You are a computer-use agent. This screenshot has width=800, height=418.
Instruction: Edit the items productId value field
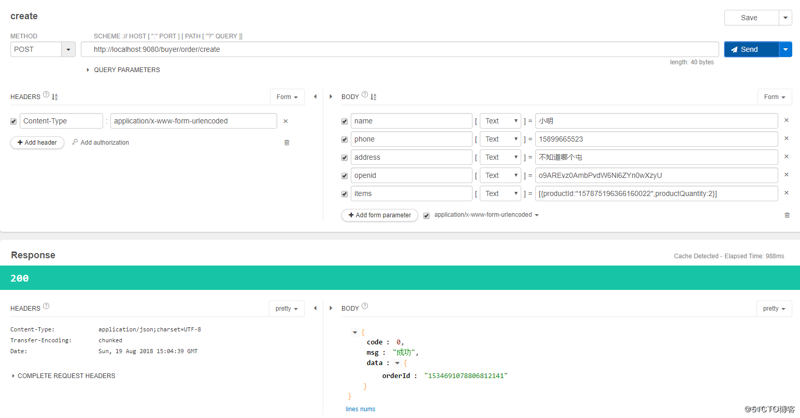[x=656, y=193]
